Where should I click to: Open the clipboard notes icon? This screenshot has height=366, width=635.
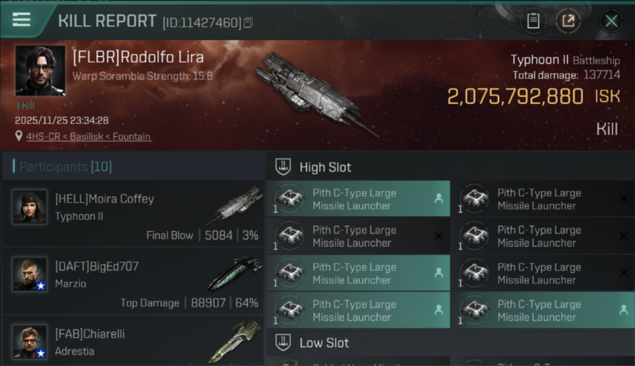tap(533, 21)
